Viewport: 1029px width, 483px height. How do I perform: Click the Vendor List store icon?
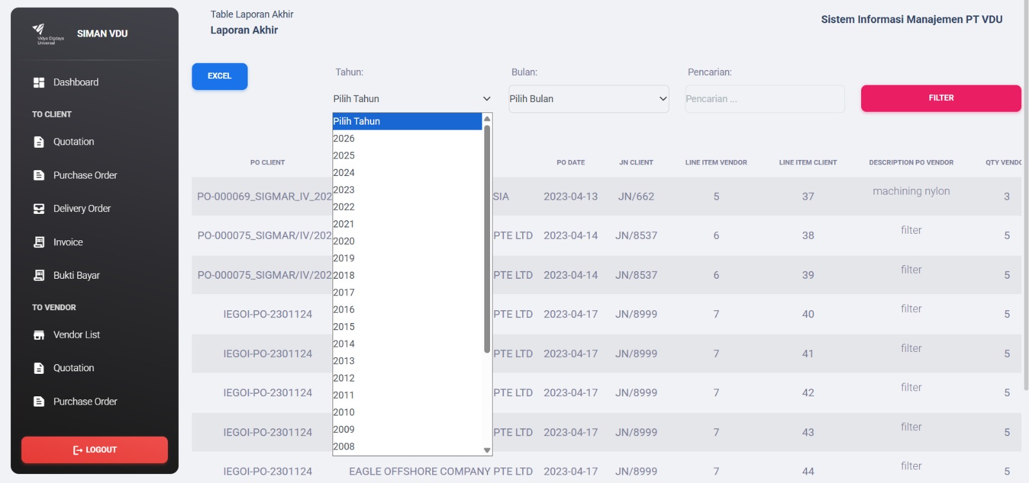tap(39, 335)
